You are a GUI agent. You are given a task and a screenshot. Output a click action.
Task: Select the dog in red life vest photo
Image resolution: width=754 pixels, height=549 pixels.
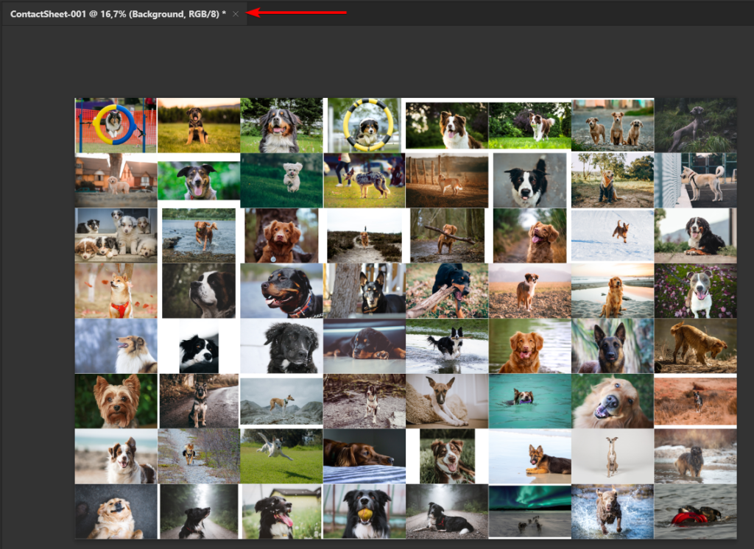pos(695,511)
